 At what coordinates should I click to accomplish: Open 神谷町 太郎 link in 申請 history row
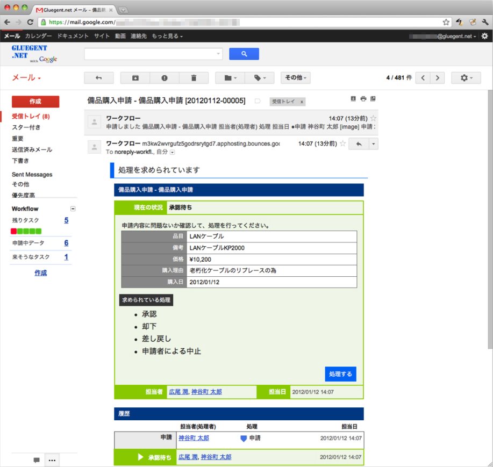coord(194,438)
